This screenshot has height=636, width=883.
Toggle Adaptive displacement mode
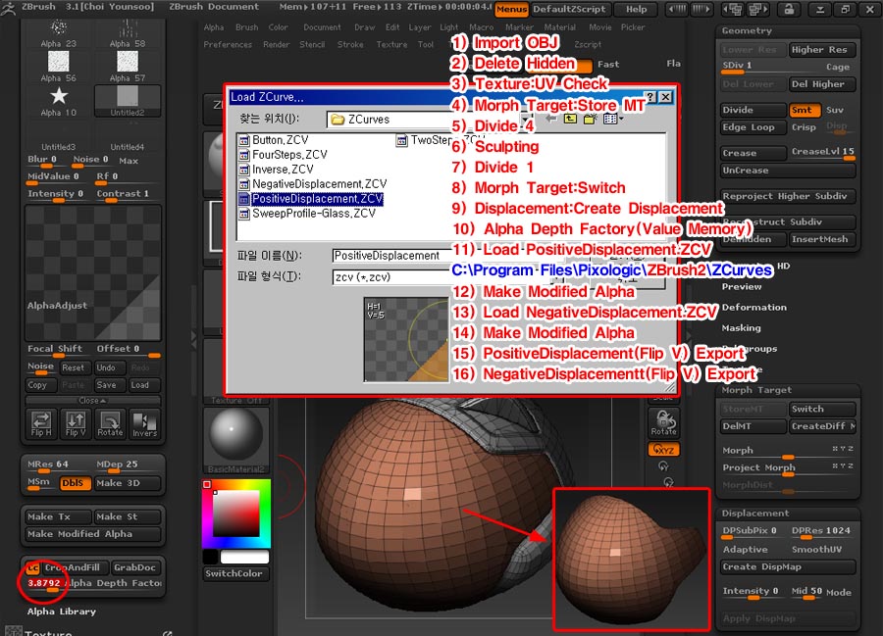click(745, 550)
